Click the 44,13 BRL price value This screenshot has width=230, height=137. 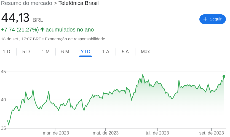[x=22, y=18]
